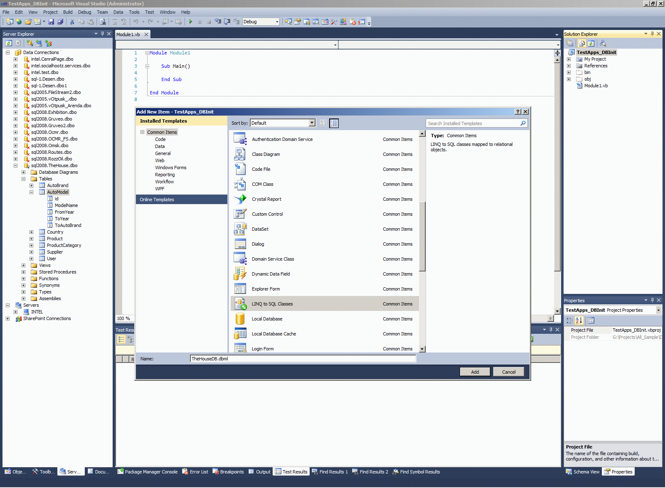This screenshot has width=665, height=488.
Task: Toggle Categorized view in Properties panel
Action: coord(569,320)
